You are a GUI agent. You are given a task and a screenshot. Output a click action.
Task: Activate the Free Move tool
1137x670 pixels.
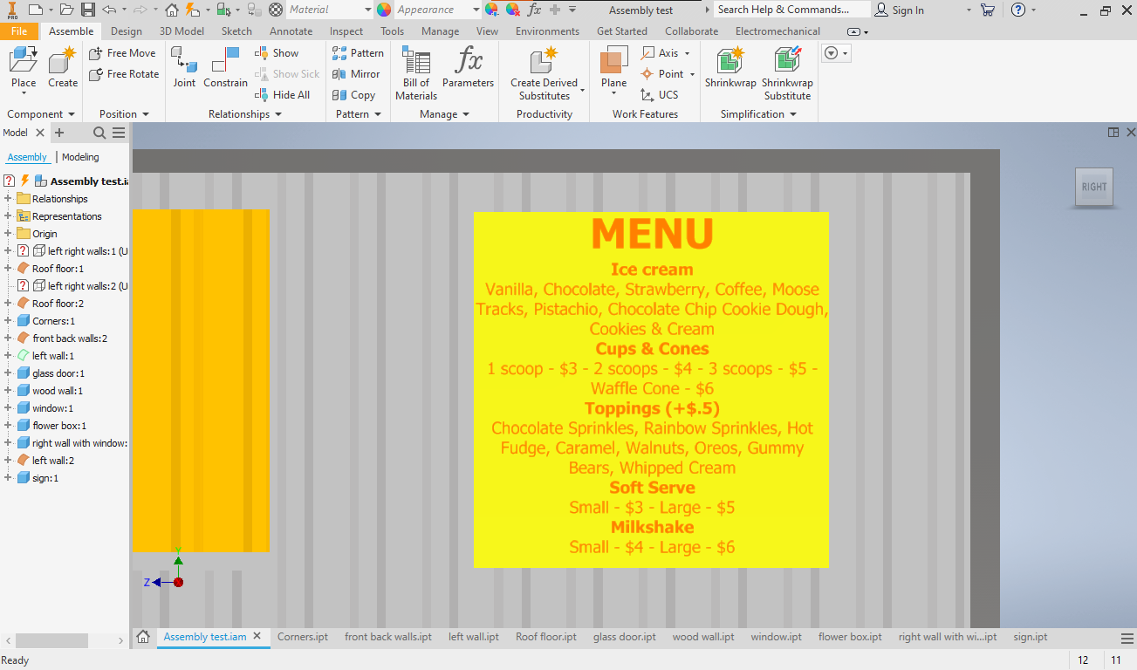[x=122, y=53]
